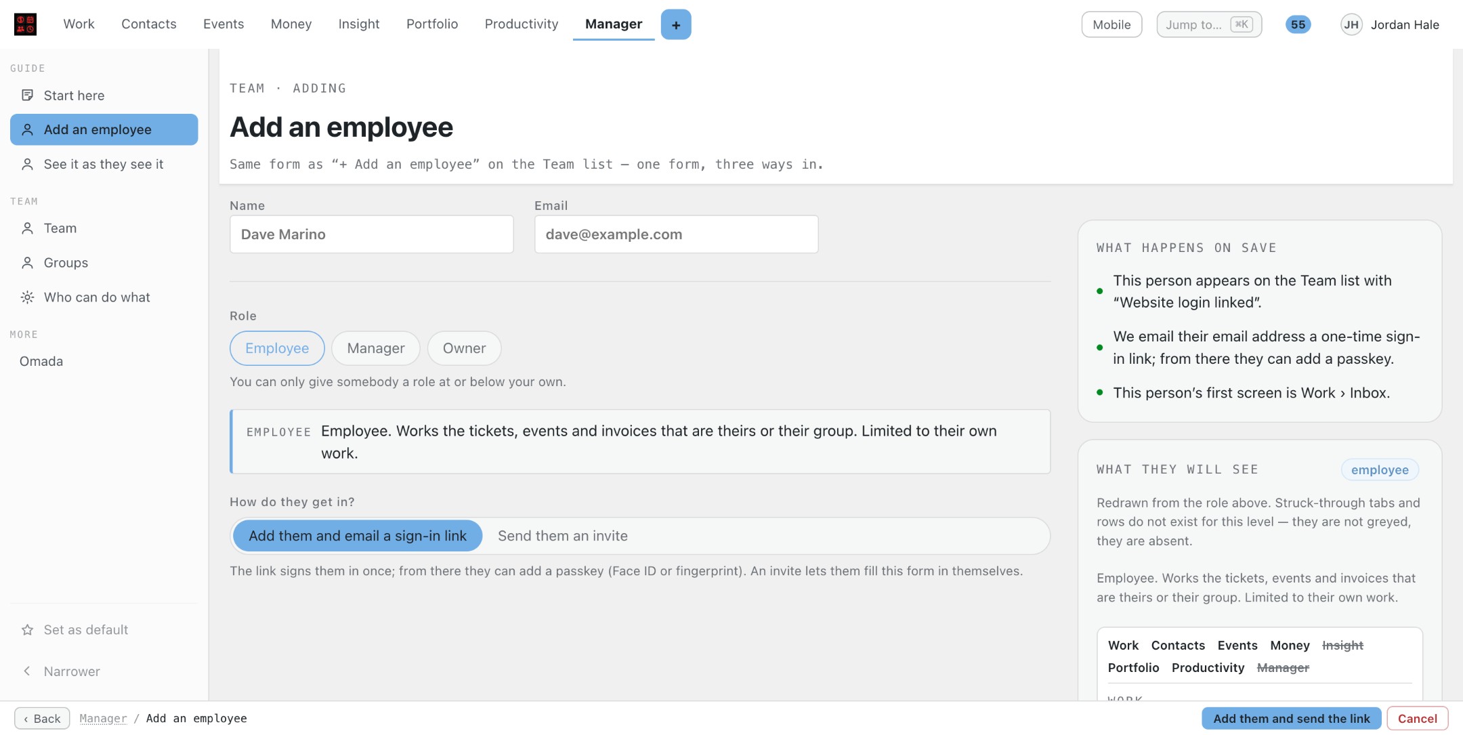Click the Back button in footer
The height and width of the screenshot is (735, 1463).
click(x=42, y=718)
